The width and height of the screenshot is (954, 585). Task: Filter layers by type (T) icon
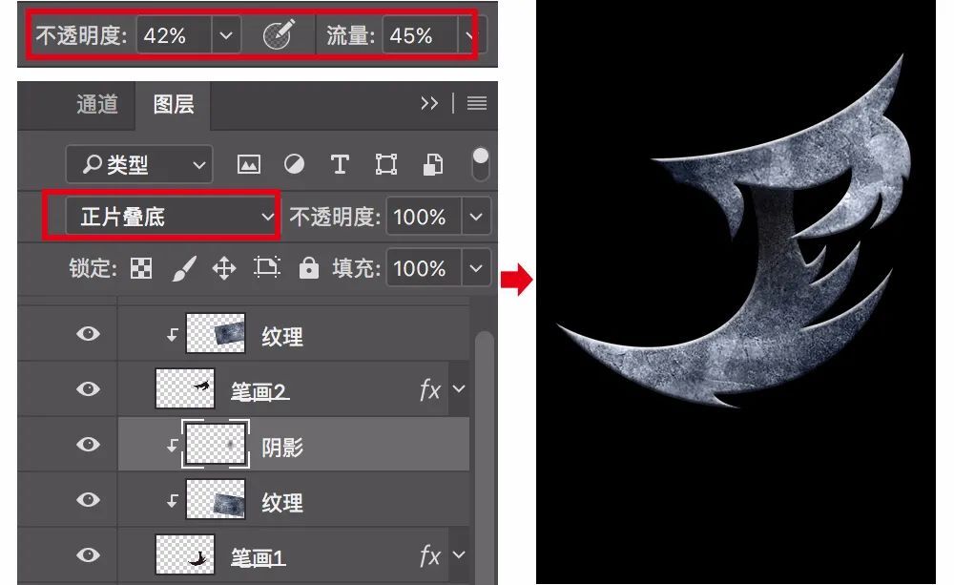pos(339,164)
